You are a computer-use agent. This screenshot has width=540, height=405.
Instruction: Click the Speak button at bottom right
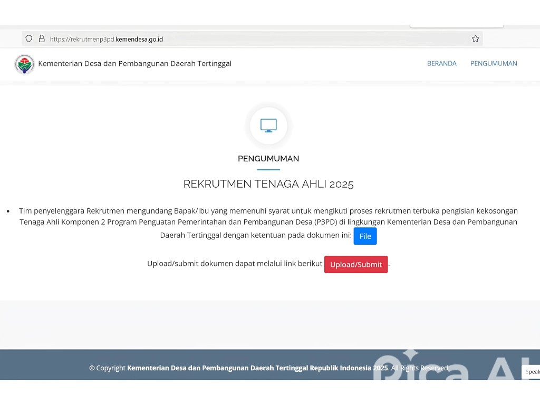(x=532, y=372)
